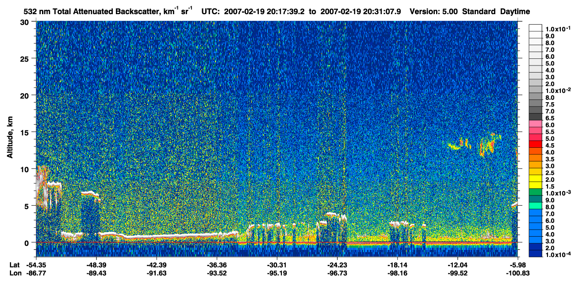The image size is (575, 295).
Task: Click the latitude value -36.36
Action: click(x=217, y=264)
